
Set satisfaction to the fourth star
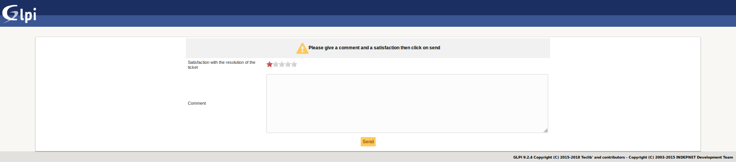[288, 64]
